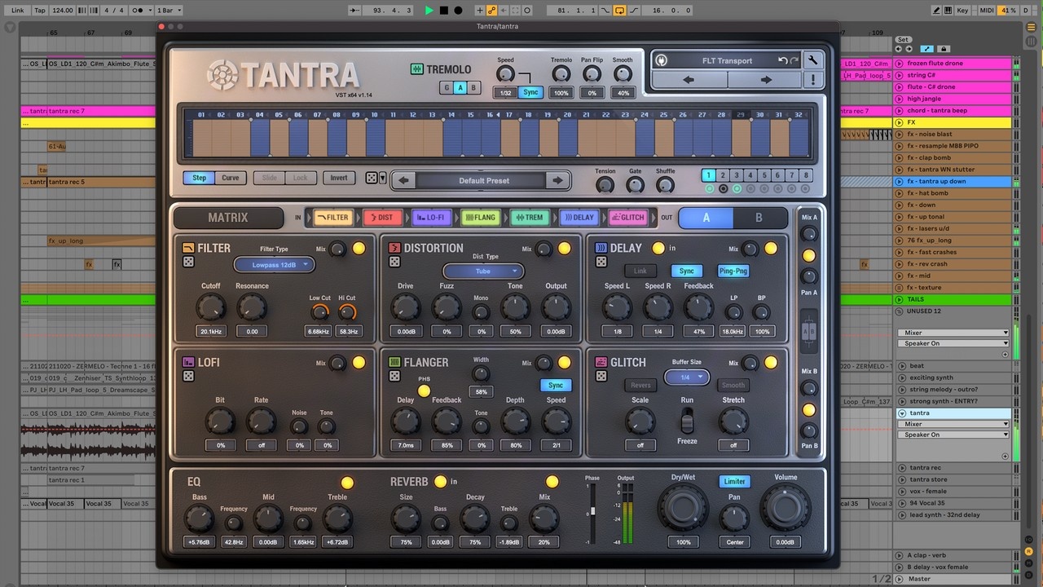Click the Flanger module type icon
The image size is (1043, 587).
tap(394, 362)
